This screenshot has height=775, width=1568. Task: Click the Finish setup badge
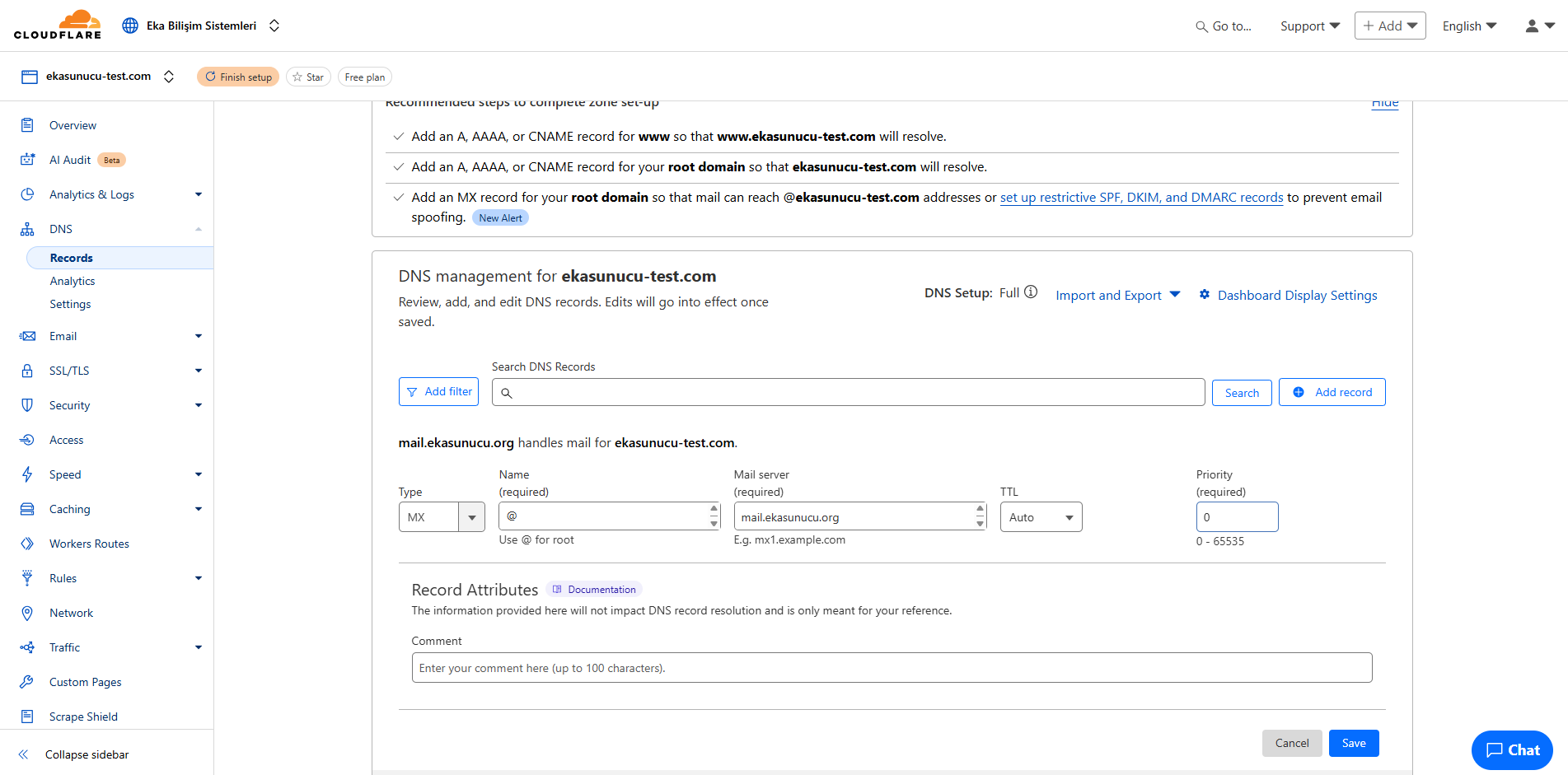(x=238, y=77)
